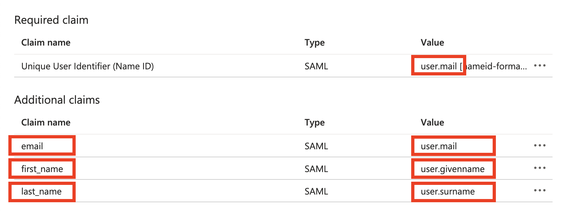Click user.mail value in Required claim
This screenshot has height=217, width=568.
(439, 66)
